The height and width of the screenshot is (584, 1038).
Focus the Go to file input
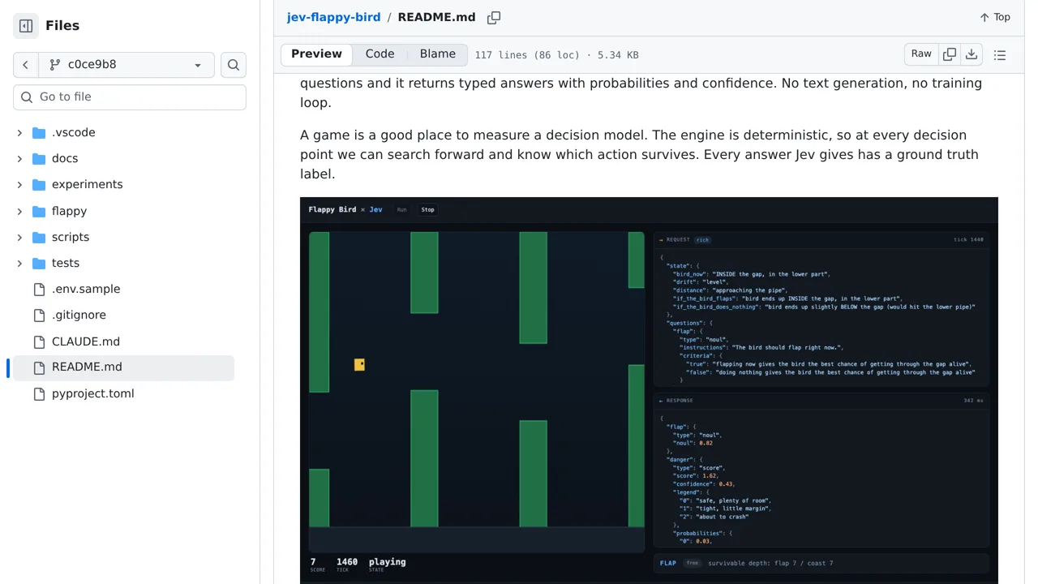point(130,97)
